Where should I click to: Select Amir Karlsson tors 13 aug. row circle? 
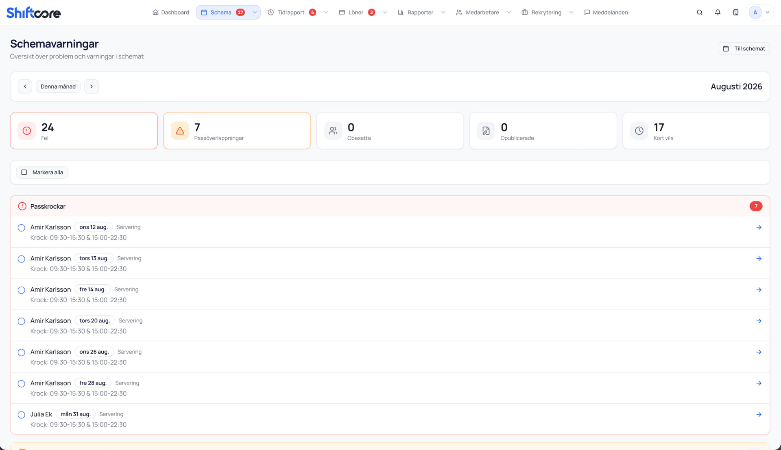[x=22, y=259]
